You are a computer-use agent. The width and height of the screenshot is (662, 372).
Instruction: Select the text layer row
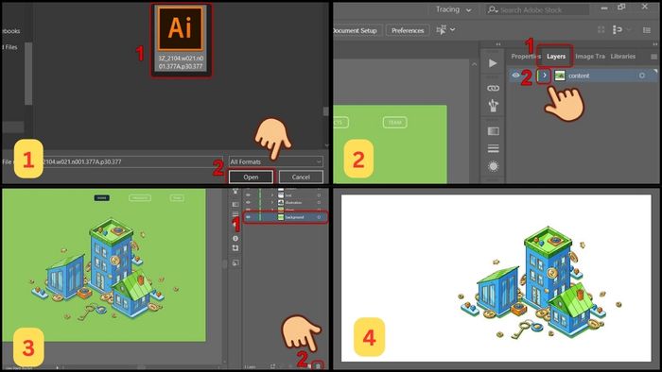286,195
